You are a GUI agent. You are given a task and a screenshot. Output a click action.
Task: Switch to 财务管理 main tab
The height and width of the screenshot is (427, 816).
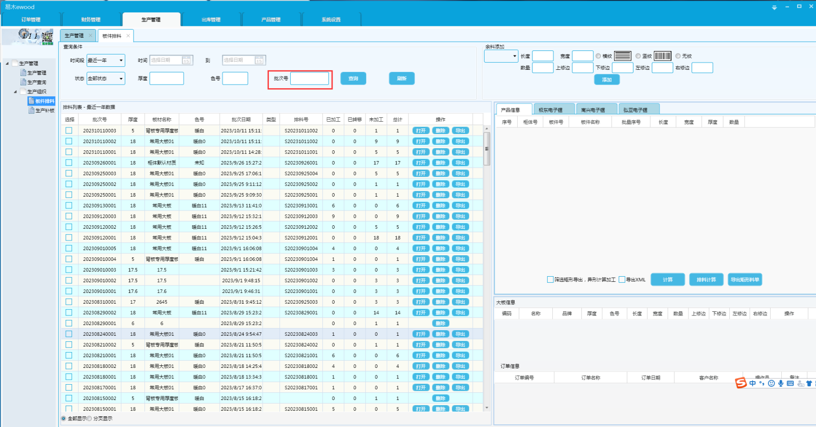91,19
